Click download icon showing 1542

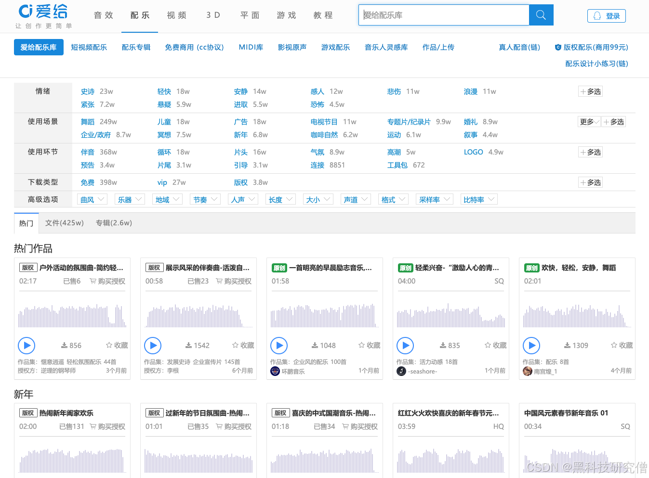pyautogui.click(x=189, y=346)
